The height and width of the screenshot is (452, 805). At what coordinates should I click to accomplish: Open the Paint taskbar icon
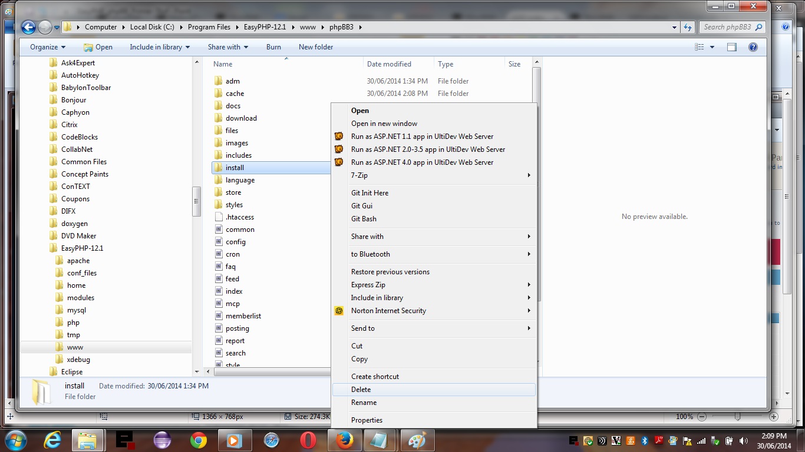coord(417,440)
